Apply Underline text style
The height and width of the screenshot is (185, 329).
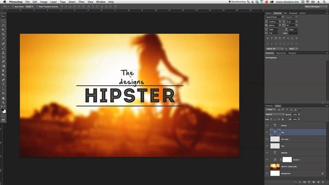[293, 39]
